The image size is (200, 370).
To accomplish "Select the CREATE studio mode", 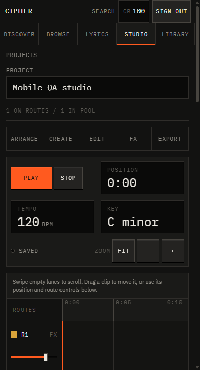I will (x=61, y=139).
